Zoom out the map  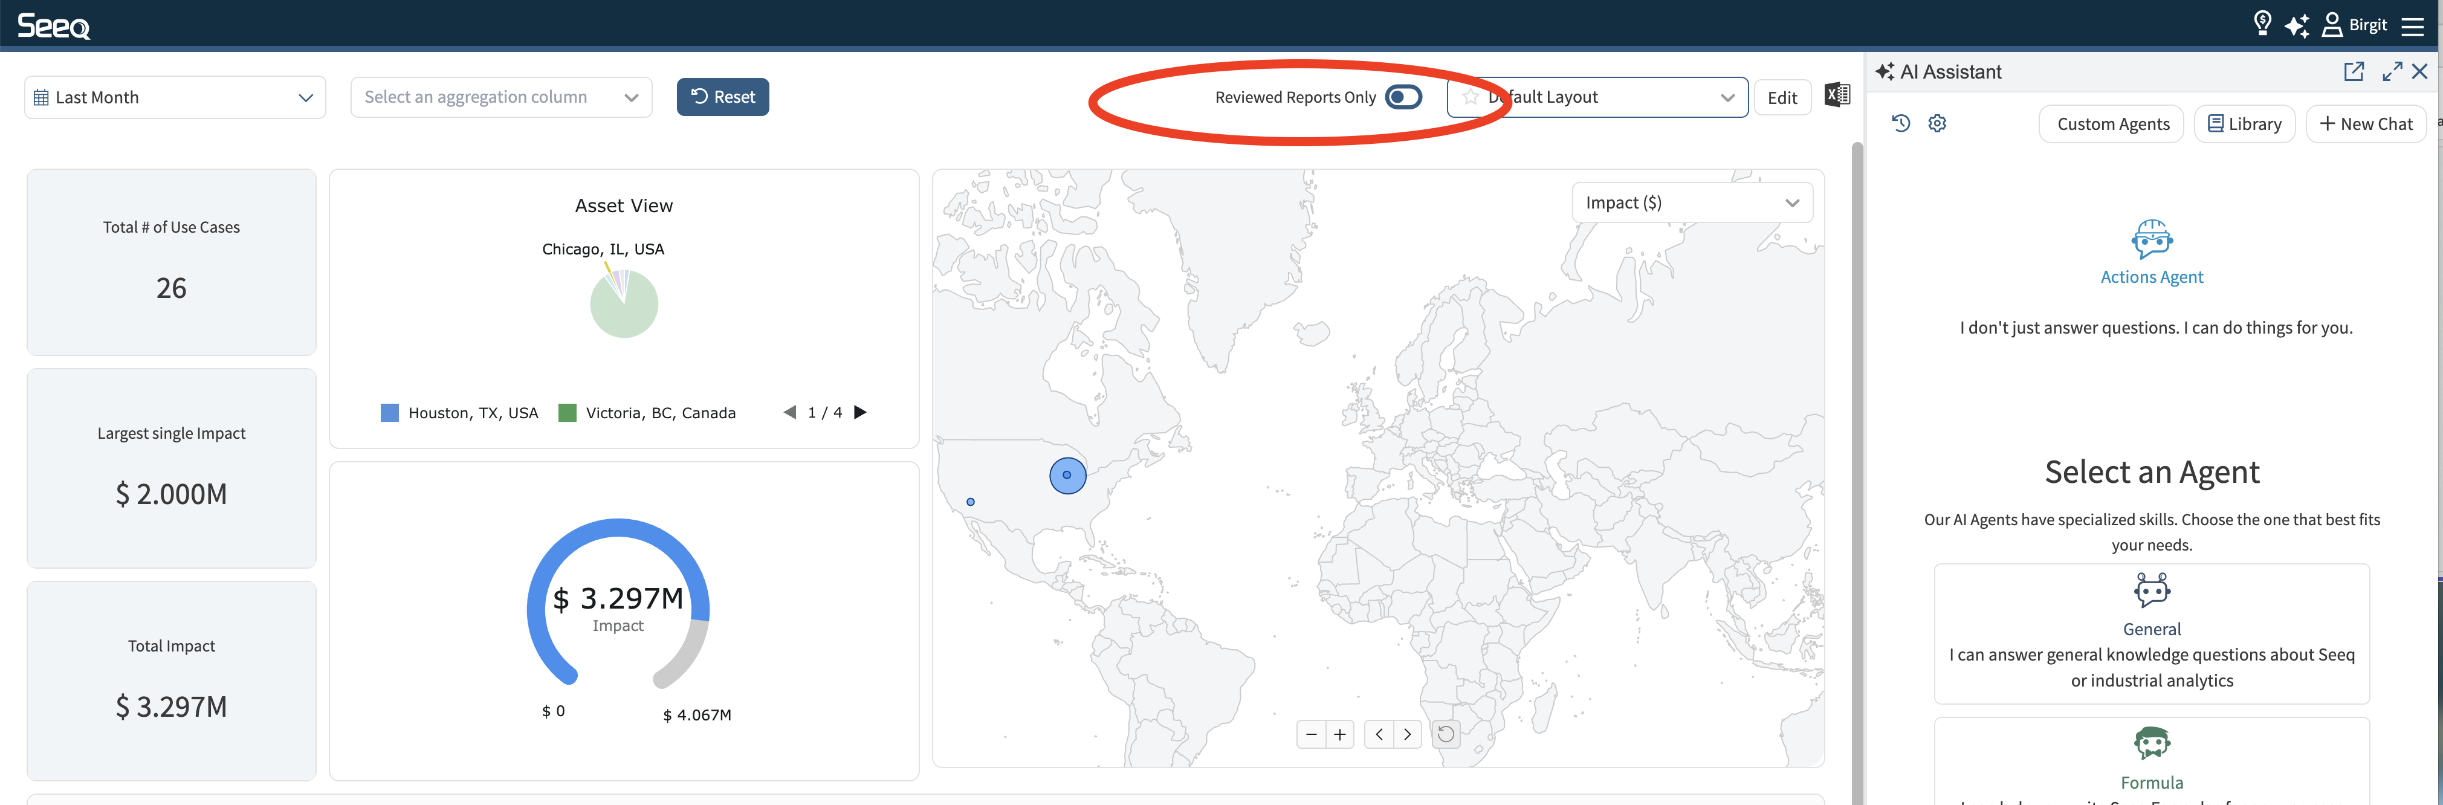point(1310,734)
